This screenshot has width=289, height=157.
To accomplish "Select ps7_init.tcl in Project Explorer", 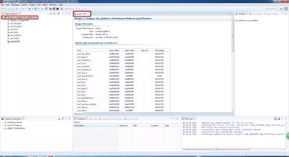I will point(15,38).
